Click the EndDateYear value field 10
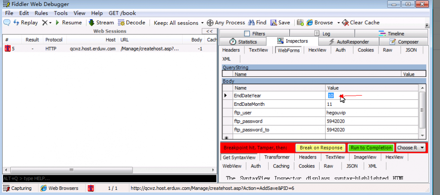The height and width of the screenshot is (195, 440). point(372,96)
